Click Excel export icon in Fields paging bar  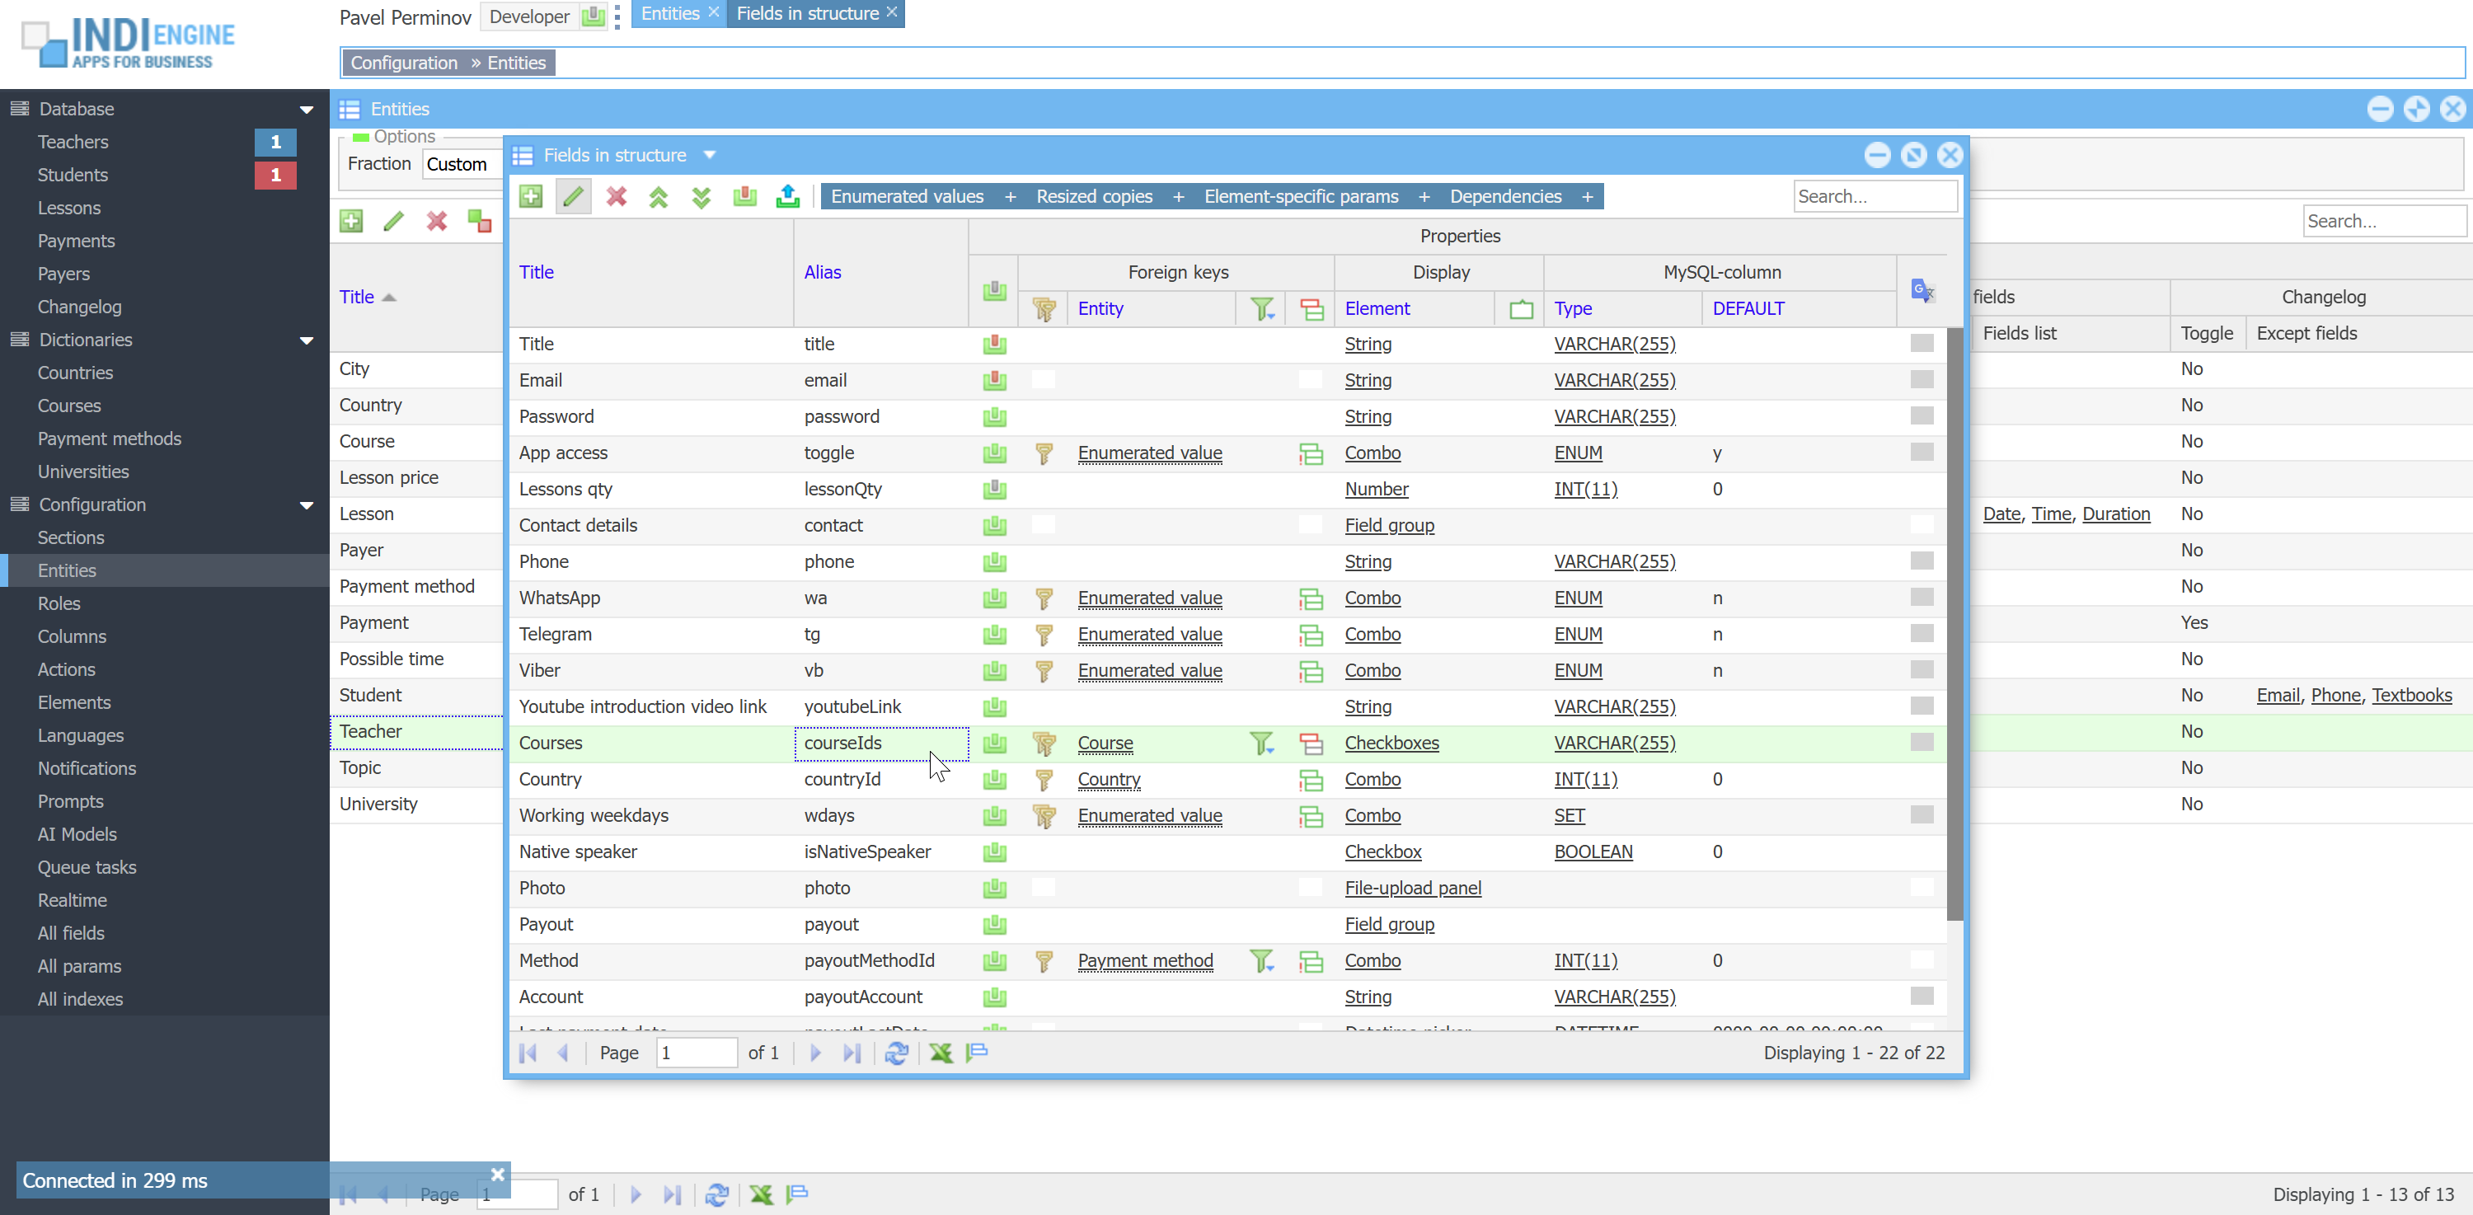click(x=941, y=1053)
